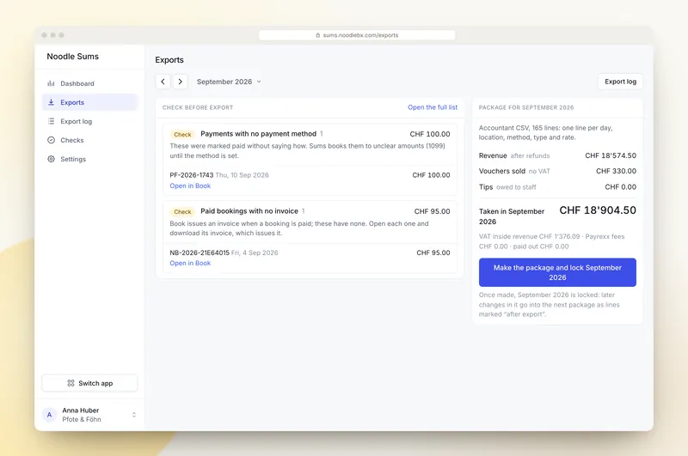Click the Export log list icon
The height and width of the screenshot is (456, 688).
[x=51, y=121]
